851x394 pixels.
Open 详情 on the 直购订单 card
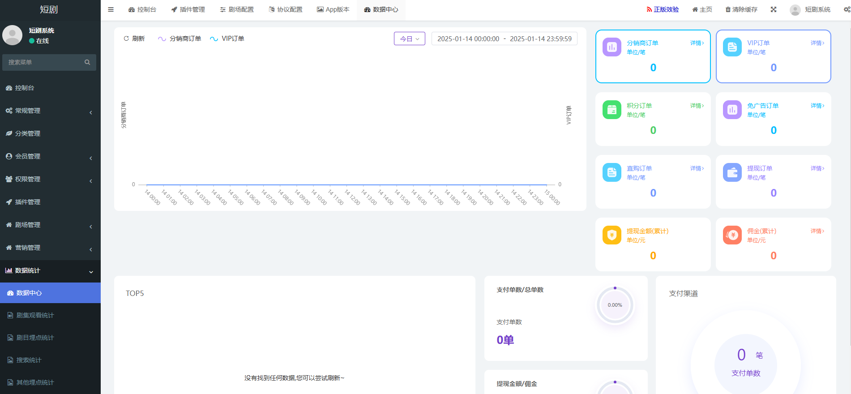click(x=697, y=168)
